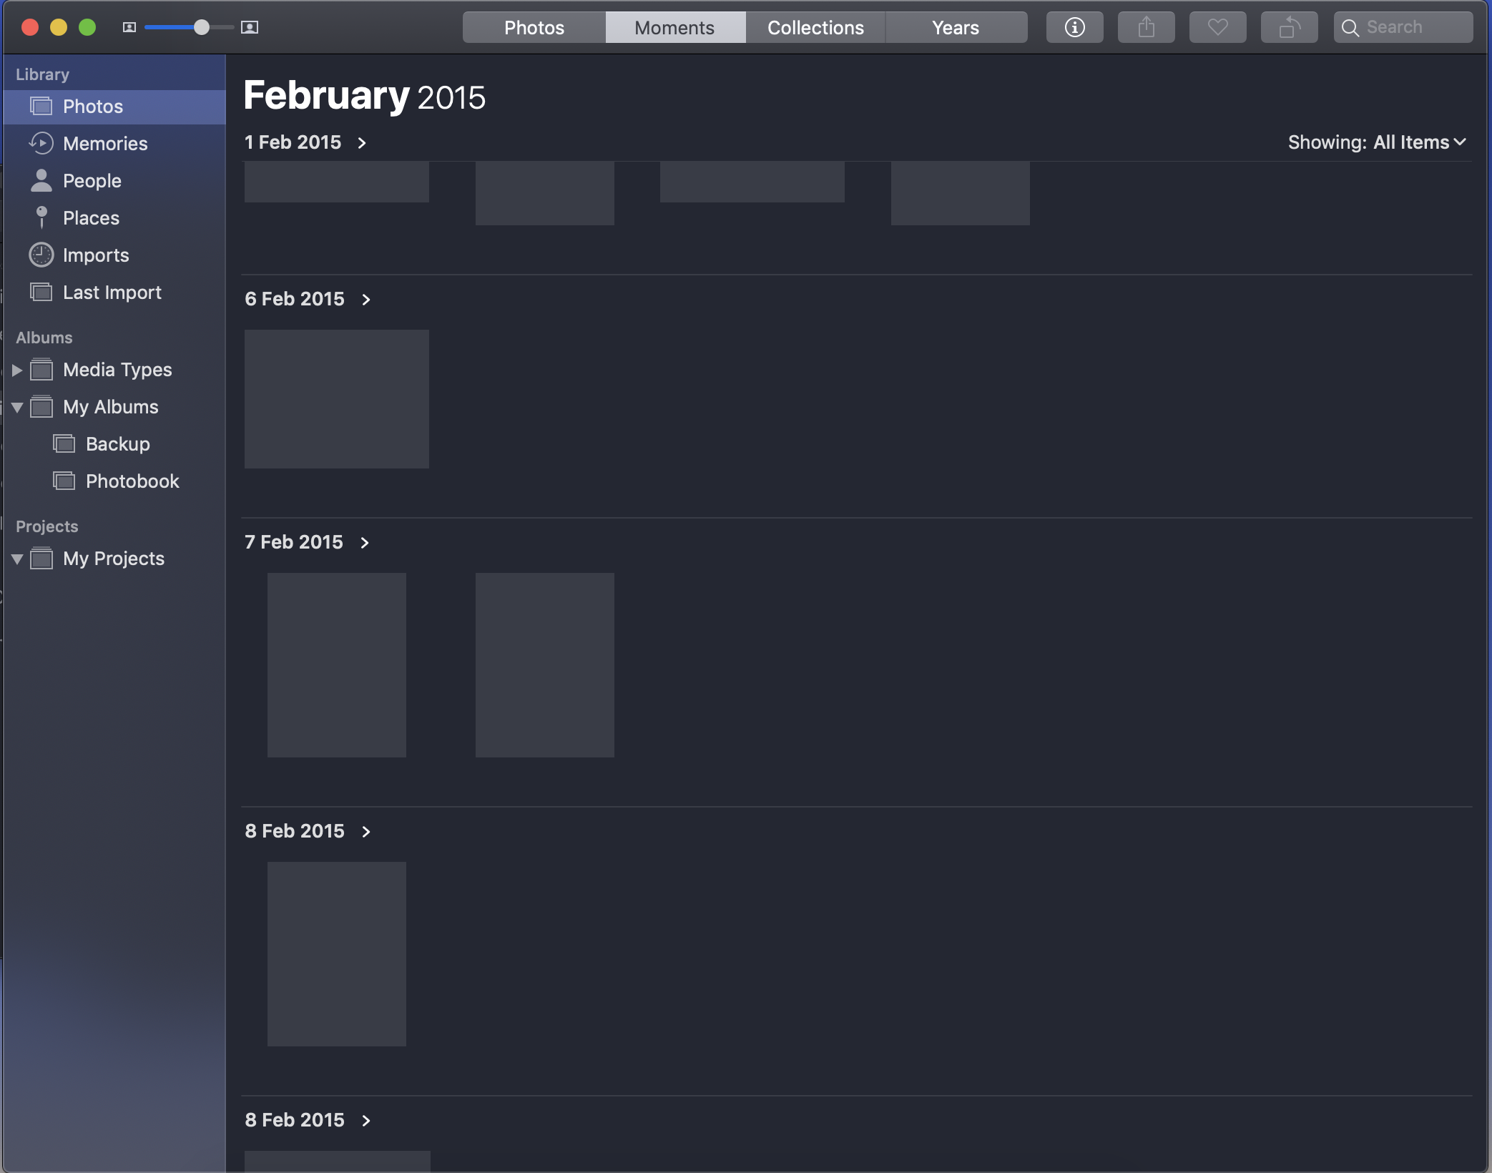The height and width of the screenshot is (1173, 1492).
Task: Switch to the Collections tab
Action: point(814,26)
